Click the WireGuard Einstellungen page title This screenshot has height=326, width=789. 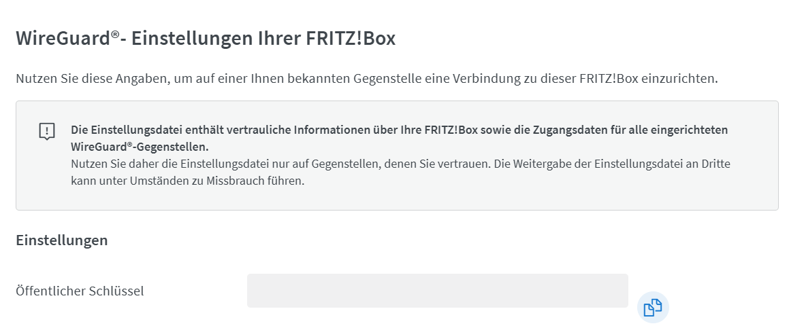click(205, 39)
